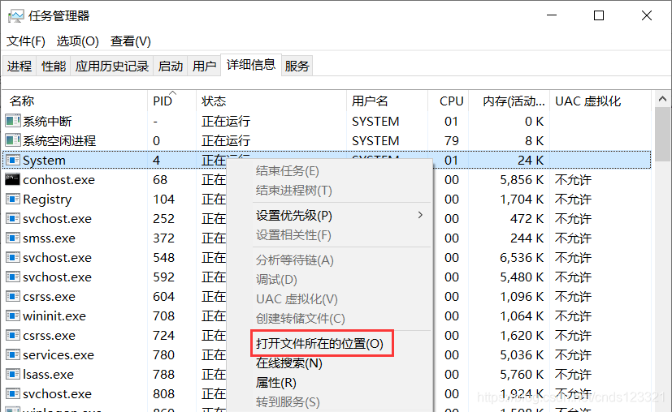
Task: Switch to the 进程 tab
Action: 20,66
